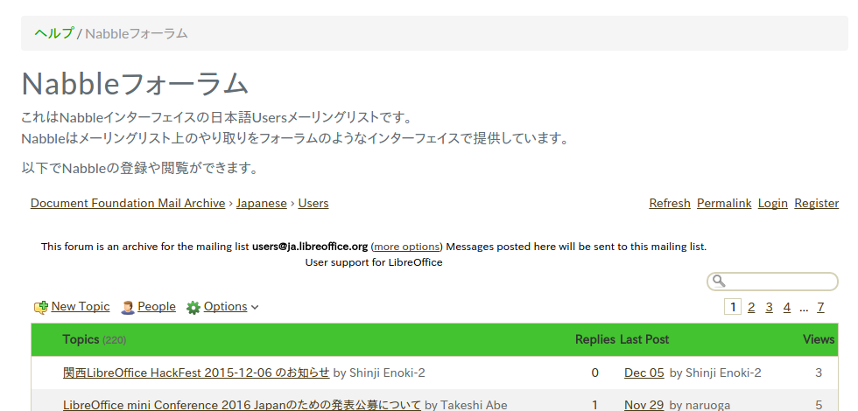The image size is (858, 411).
Task: Go to page 2 of topics
Action: tap(751, 308)
